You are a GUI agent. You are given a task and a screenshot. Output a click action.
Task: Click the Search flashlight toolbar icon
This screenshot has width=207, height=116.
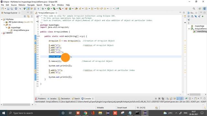click(80, 9)
